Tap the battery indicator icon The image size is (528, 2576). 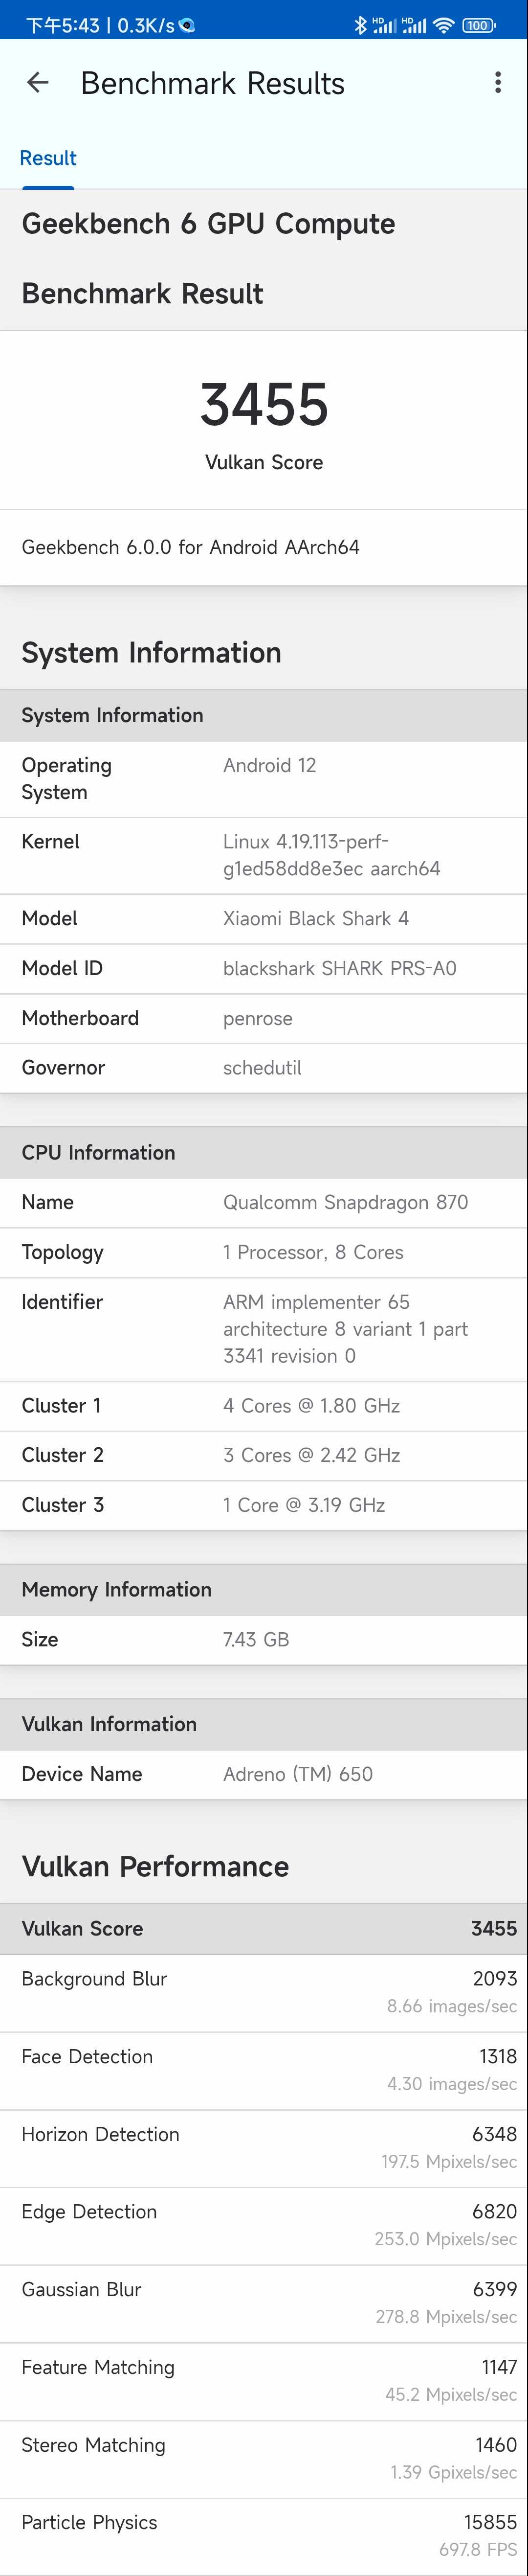(x=478, y=25)
